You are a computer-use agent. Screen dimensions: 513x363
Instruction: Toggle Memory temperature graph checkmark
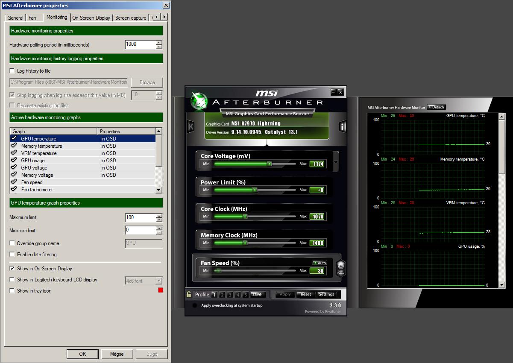pos(14,146)
